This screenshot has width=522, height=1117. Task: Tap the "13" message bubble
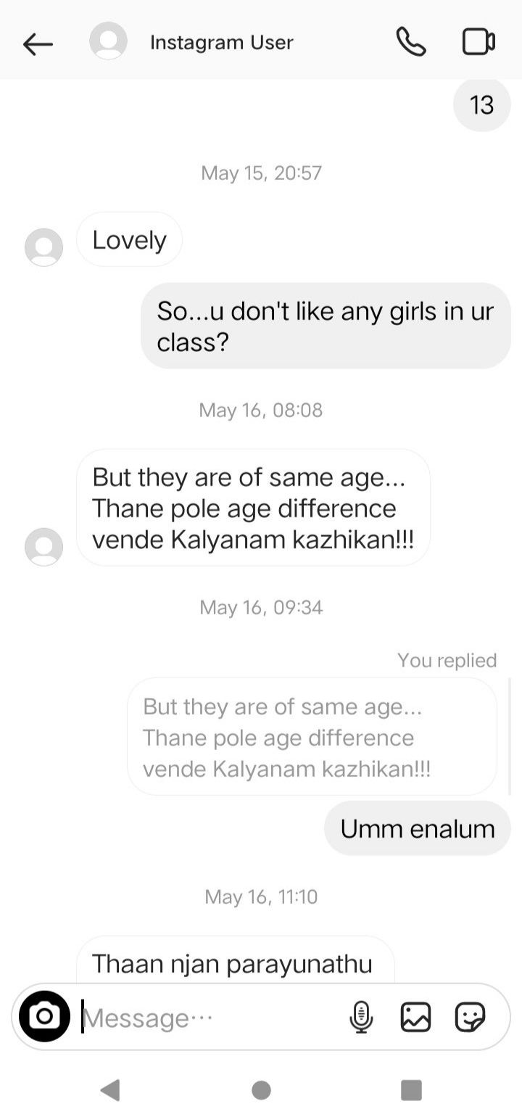point(482,105)
